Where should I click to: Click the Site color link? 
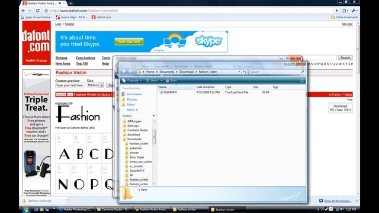(x=348, y=24)
